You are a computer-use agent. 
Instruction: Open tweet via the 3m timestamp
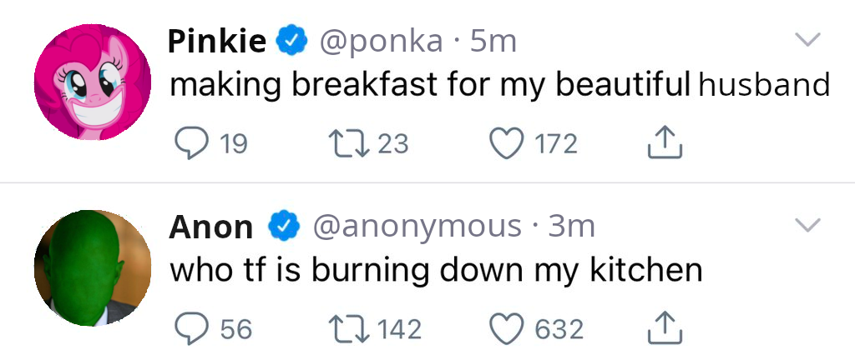point(571,226)
